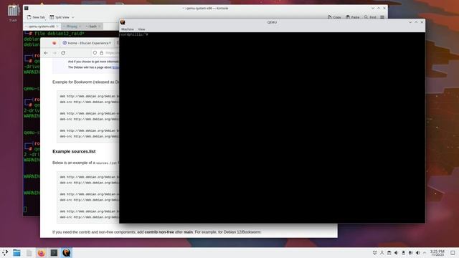Click Paste in Konsole toolbar

pos(352,17)
